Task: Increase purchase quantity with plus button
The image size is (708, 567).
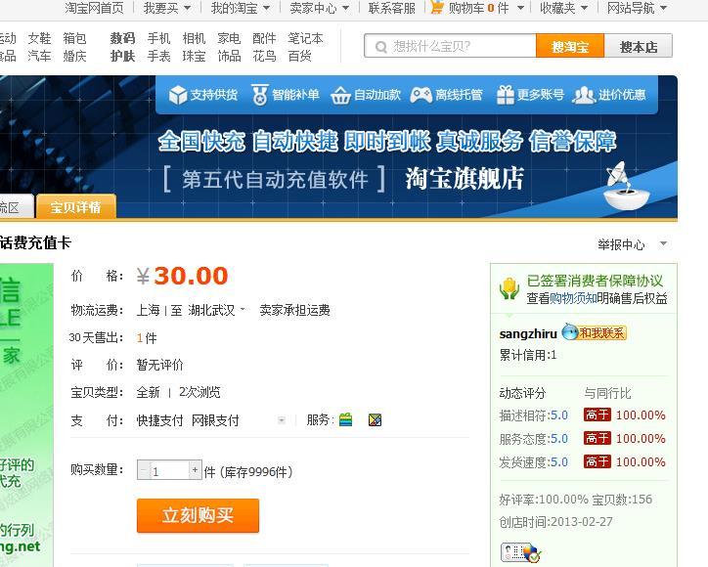Action: 195,470
